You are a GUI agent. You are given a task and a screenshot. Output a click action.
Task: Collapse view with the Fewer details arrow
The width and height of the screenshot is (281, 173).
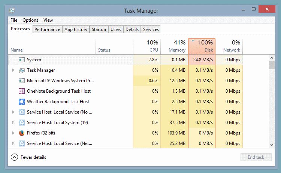14,157
